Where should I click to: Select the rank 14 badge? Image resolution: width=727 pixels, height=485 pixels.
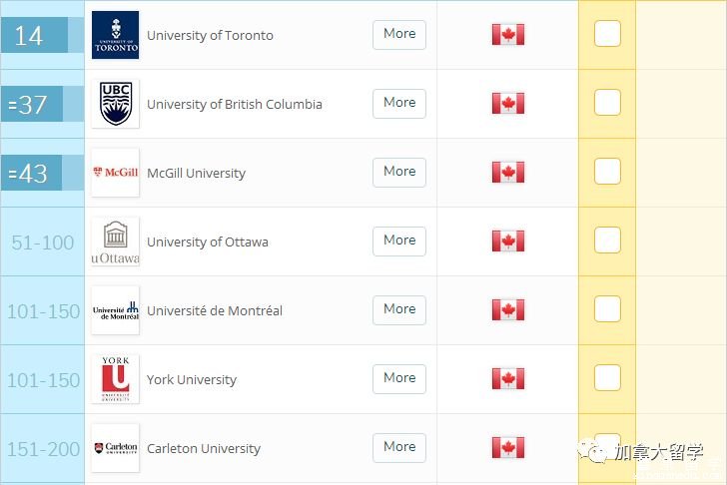pyautogui.click(x=34, y=35)
